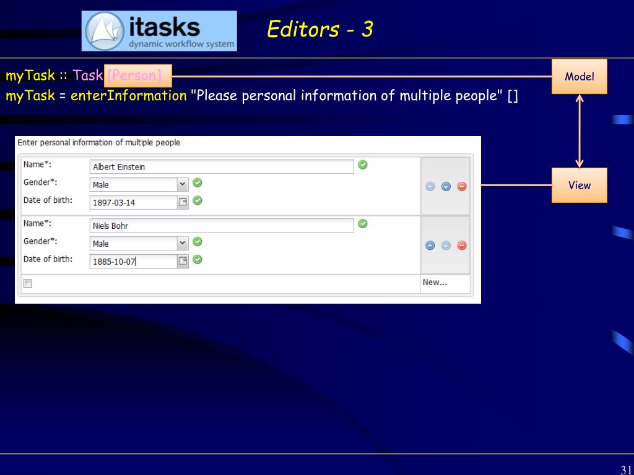Viewport: 634px width, 475px height.
Task: Click the Name field containing Albert Einstein
Action: tap(222, 167)
